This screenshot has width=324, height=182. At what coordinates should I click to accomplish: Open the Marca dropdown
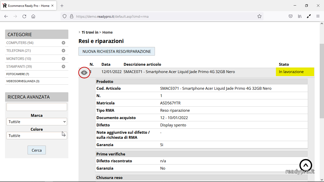coord(37,122)
